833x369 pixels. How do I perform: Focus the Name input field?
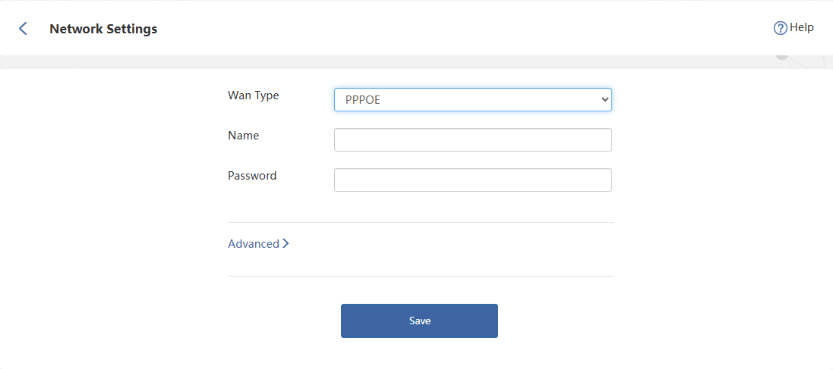point(472,139)
